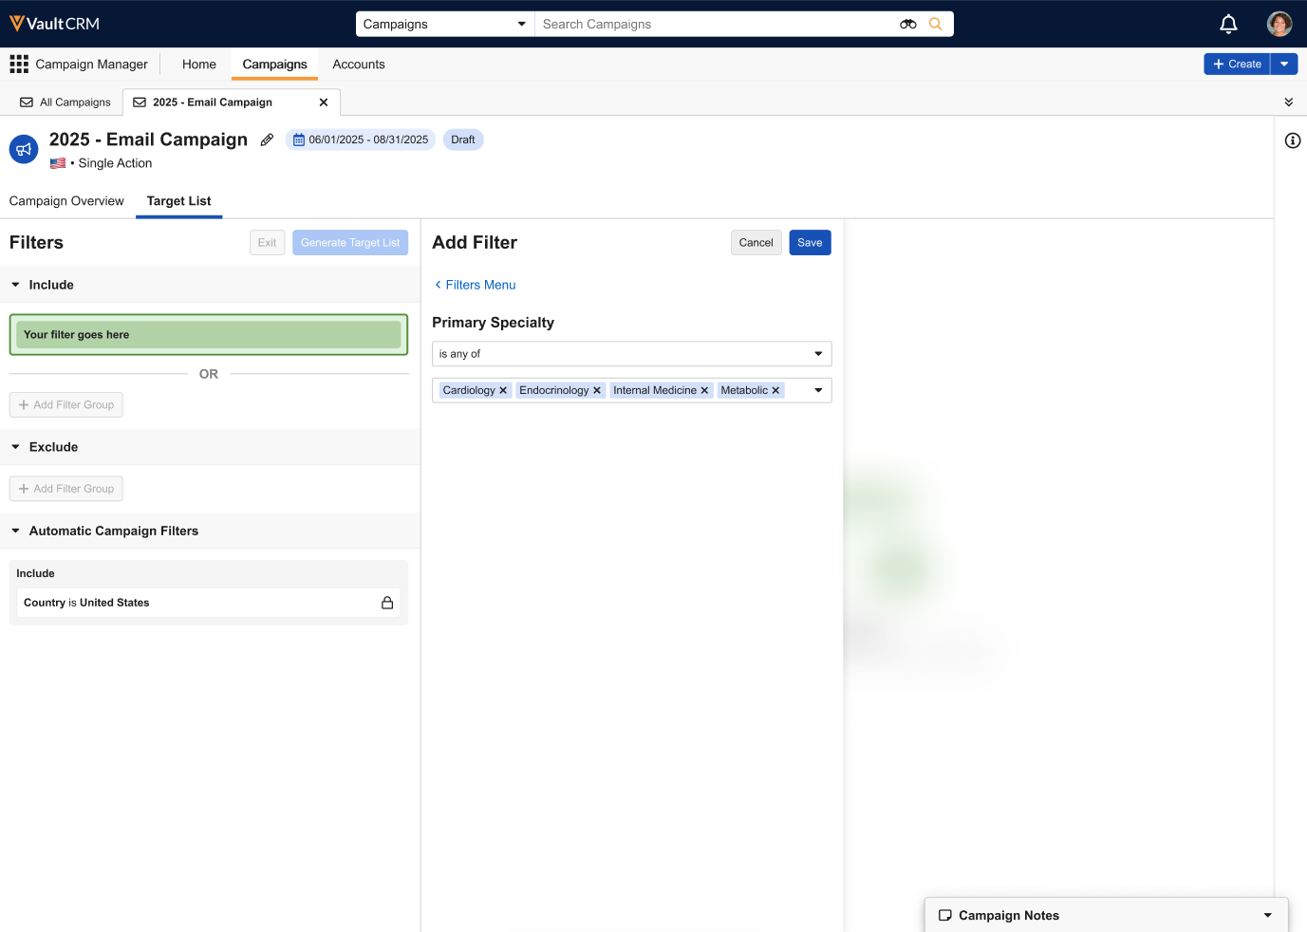Click the pencil icon to edit campaign name
The height and width of the screenshot is (932, 1307).
click(268, 140)
